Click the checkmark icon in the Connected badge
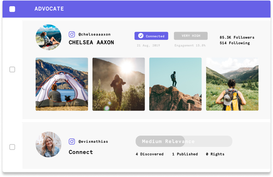 point(141,36)
